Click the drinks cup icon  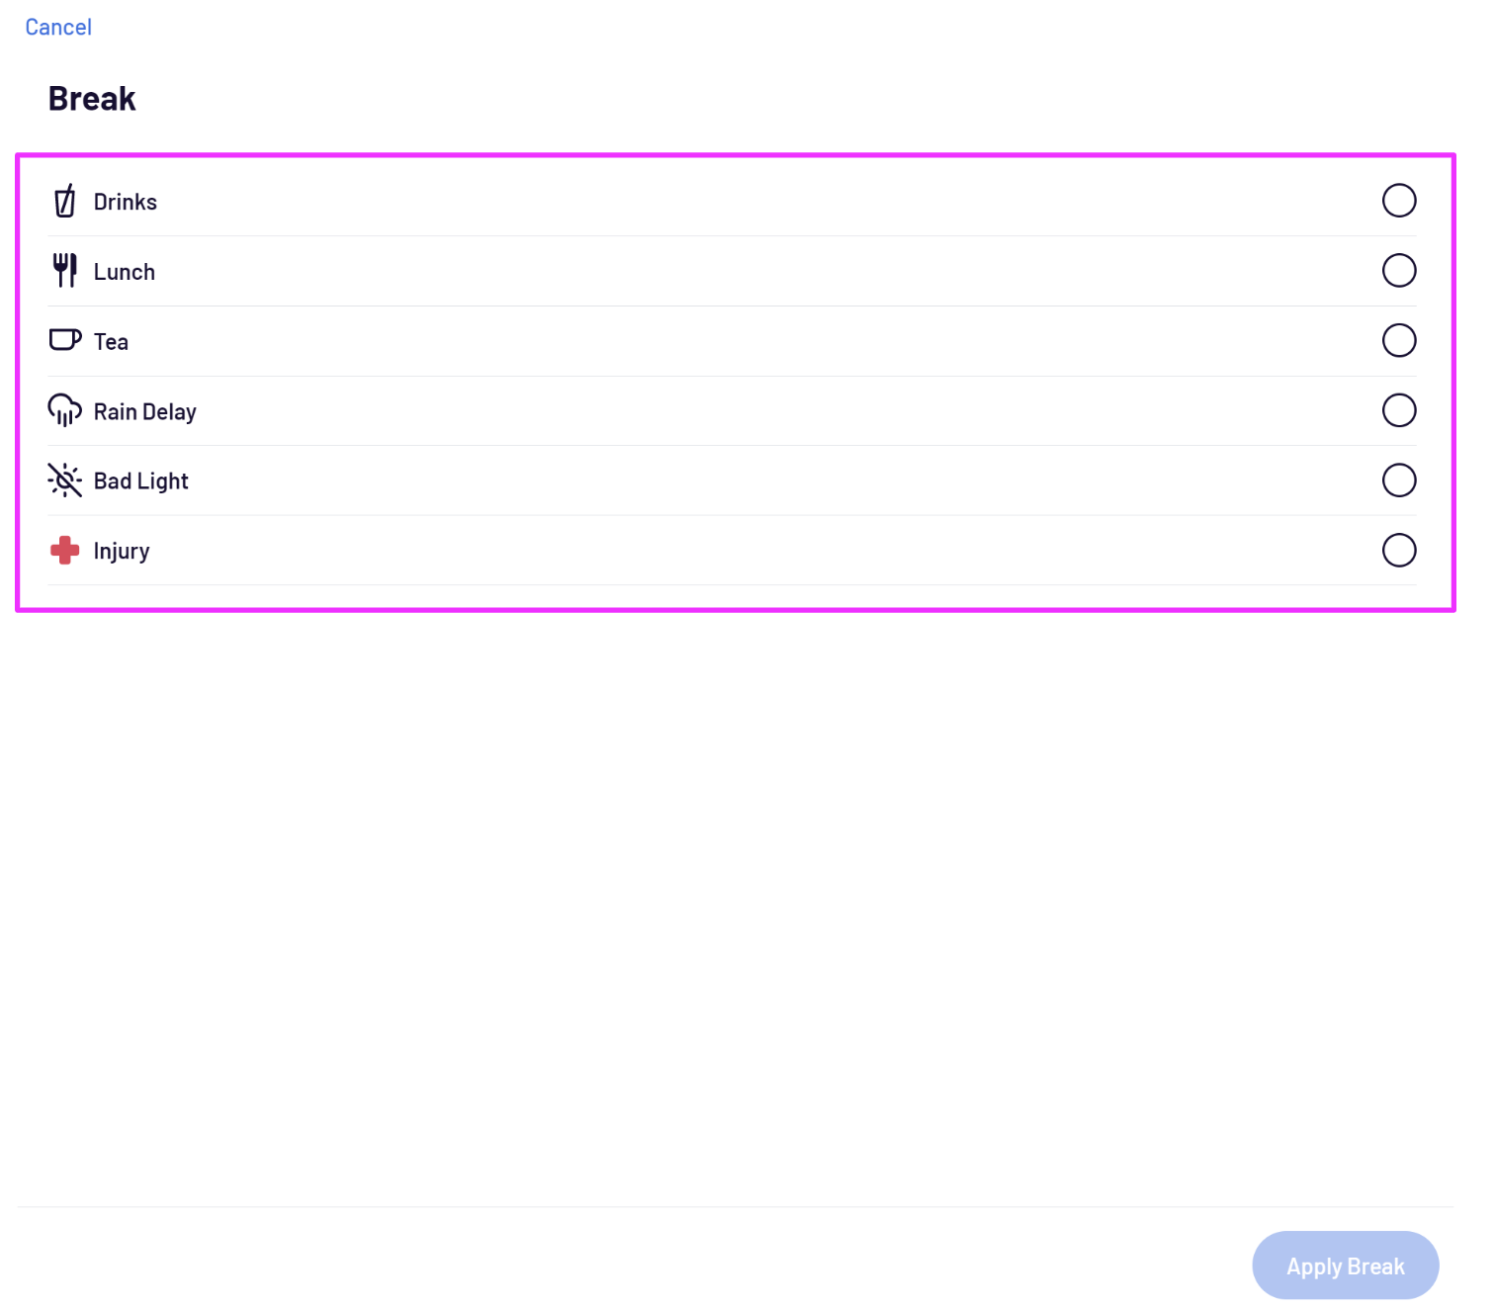65,201
